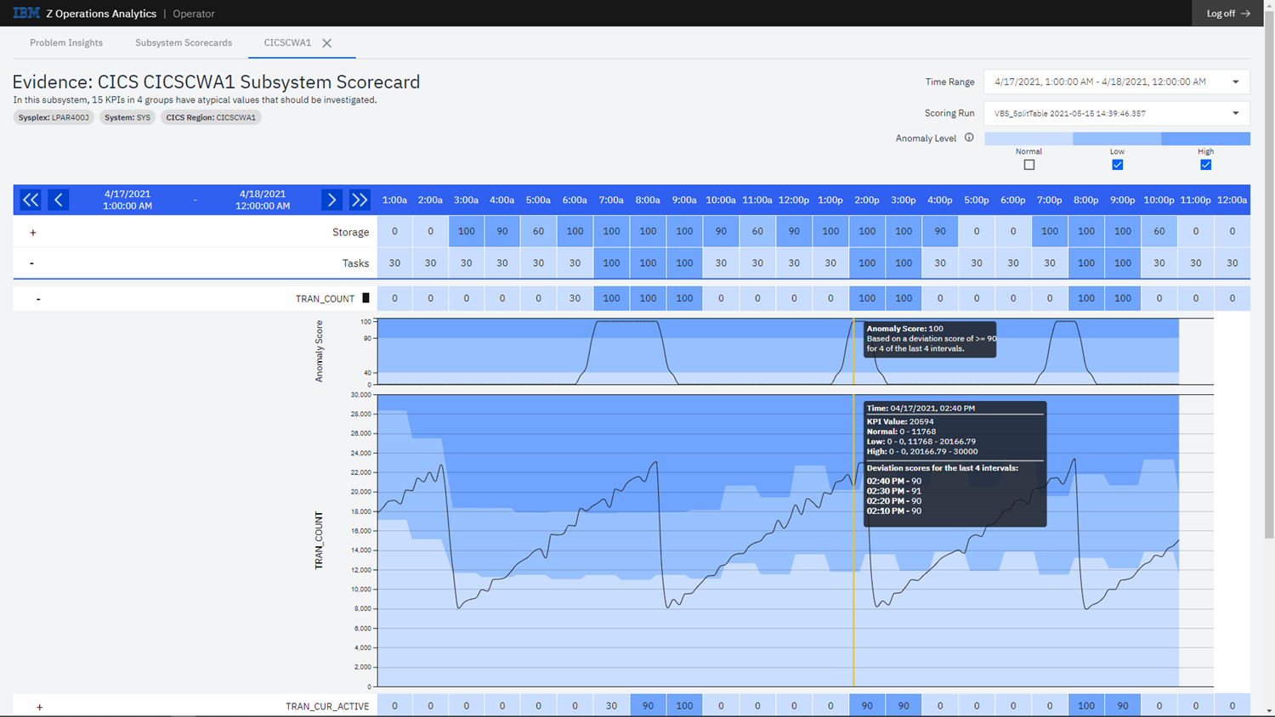Select the 7:00a time column header
This screenshot has width=1275, height=717.
(x=611, y=200)
